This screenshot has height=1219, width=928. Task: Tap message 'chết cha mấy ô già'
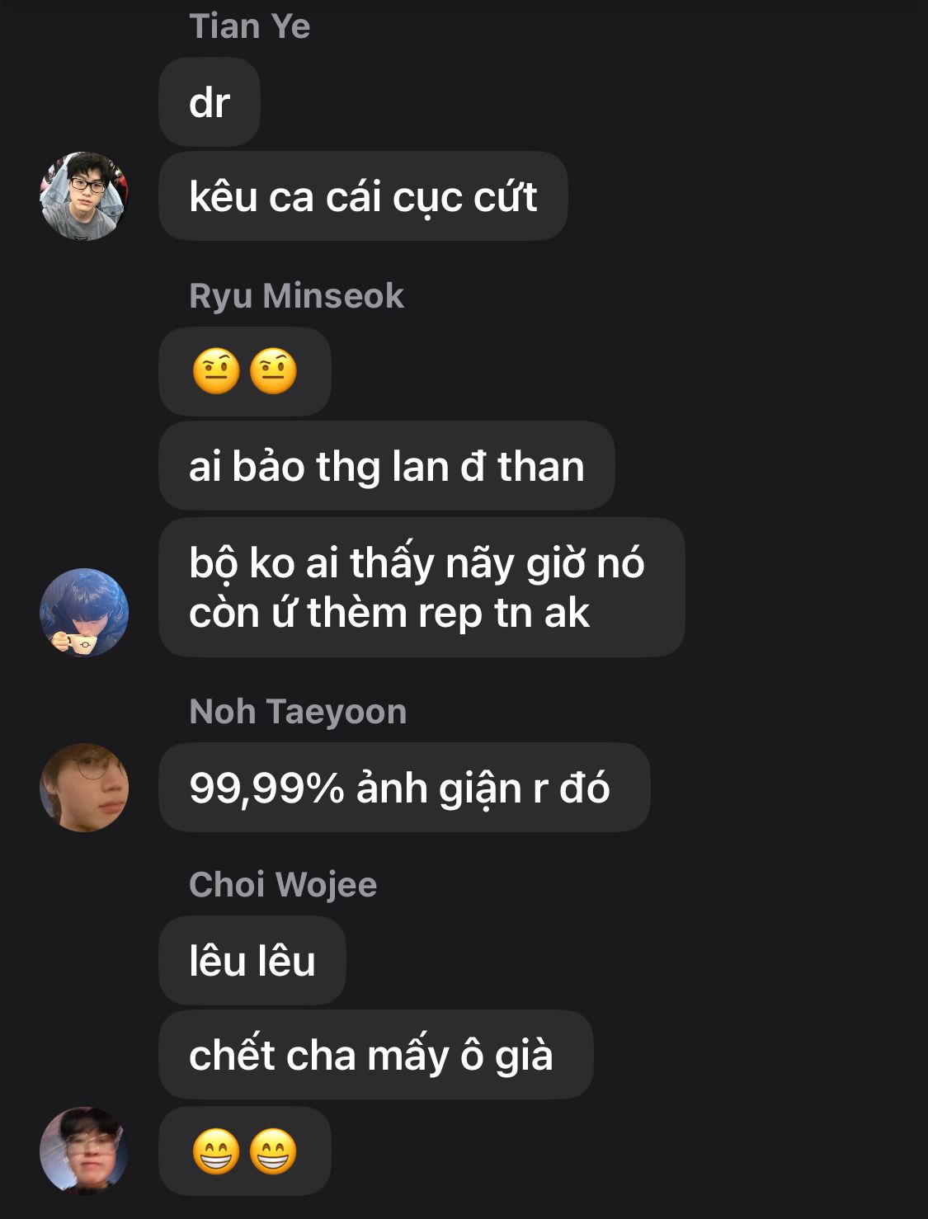(376, 1055)
